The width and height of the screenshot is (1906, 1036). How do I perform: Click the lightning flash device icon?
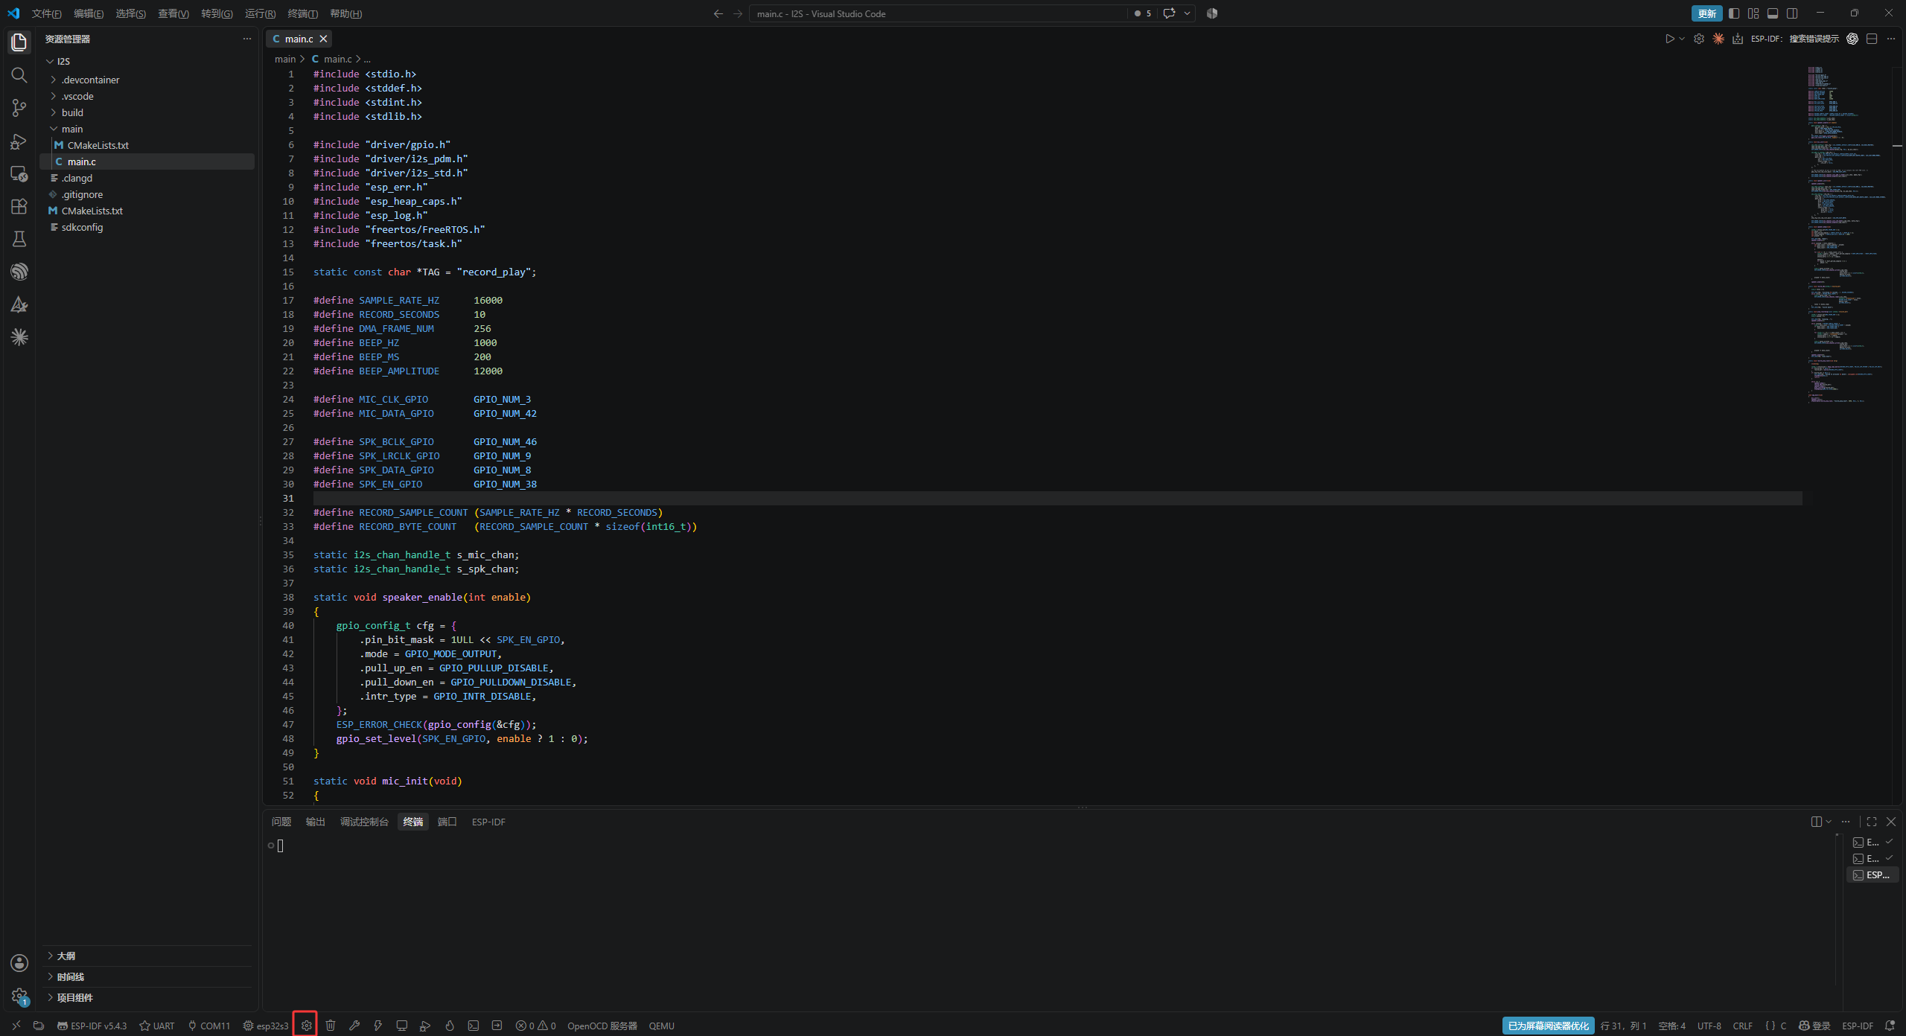coord(378,1026)
